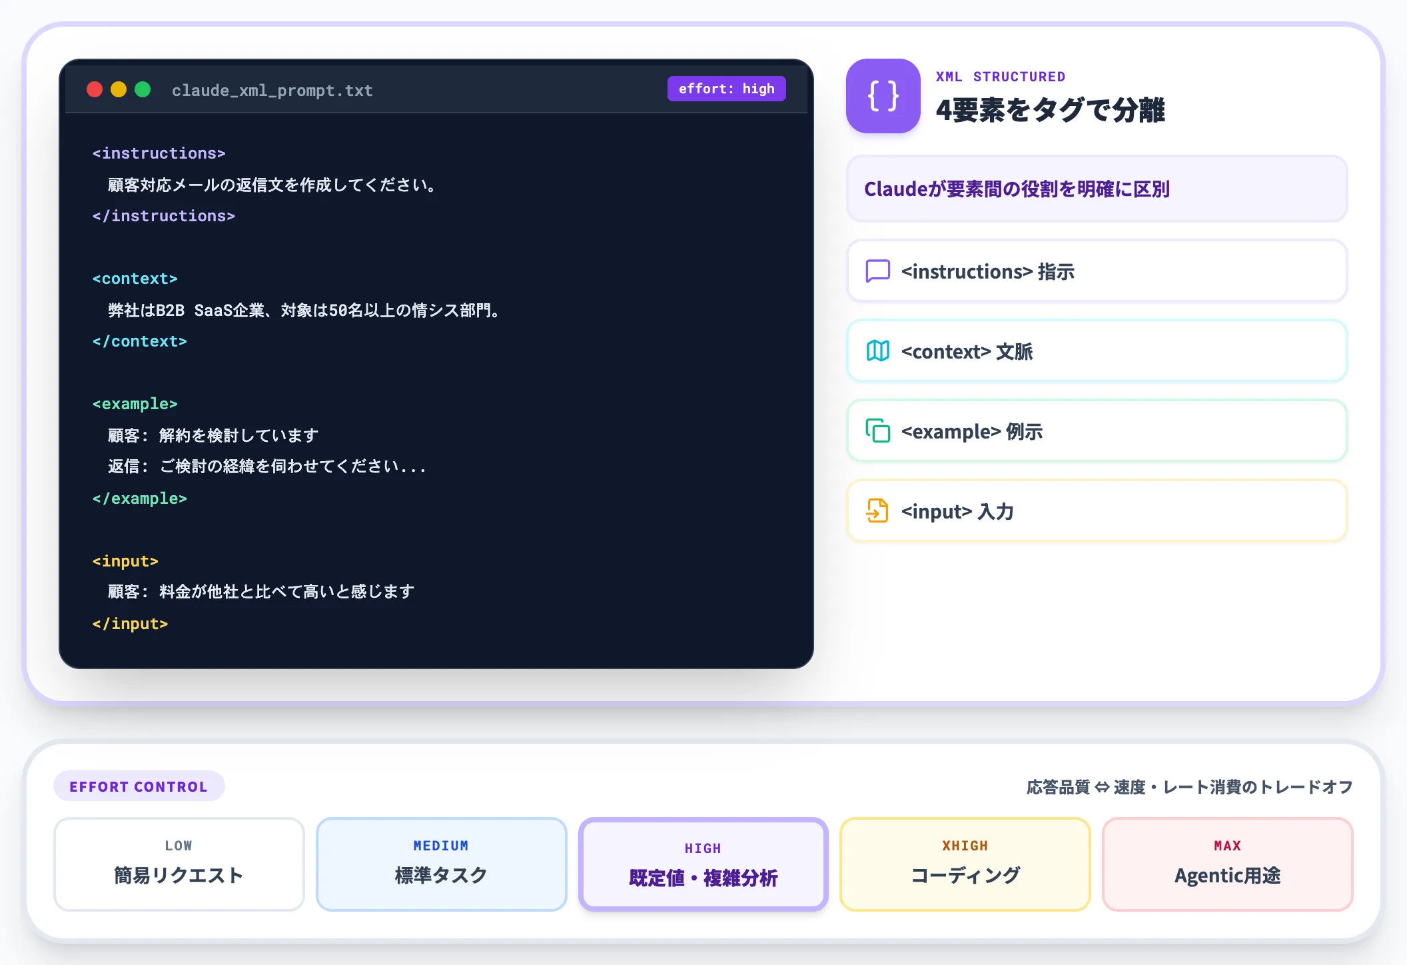Click the XML STRUCTURED label
Viewport: 1407px width, 965px height.
[1001, 77]
